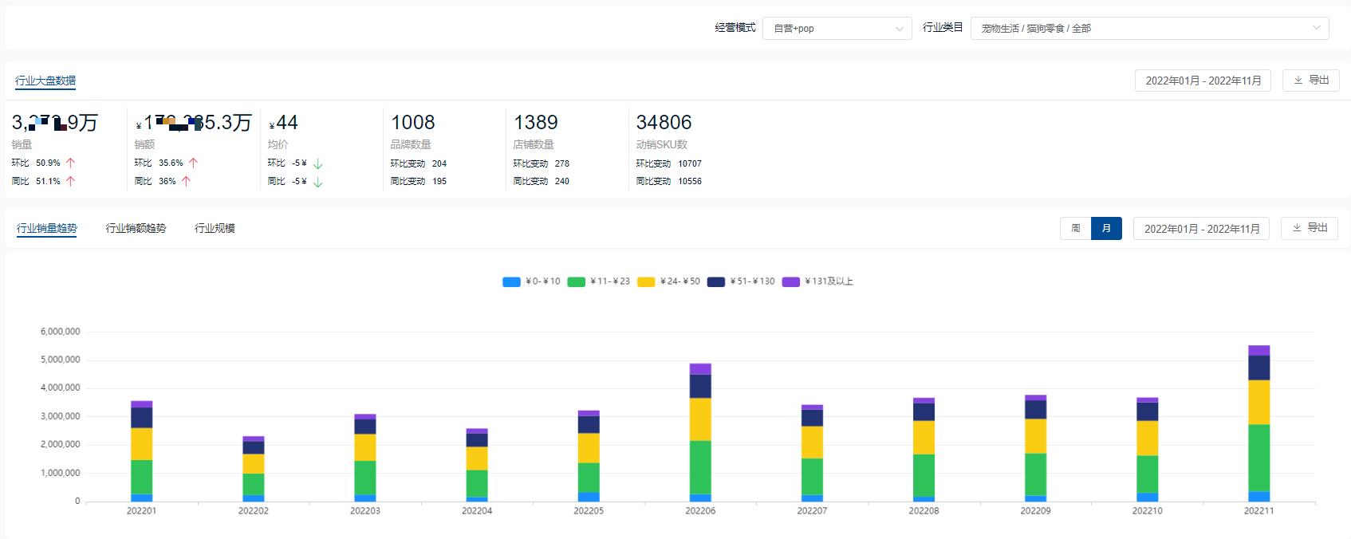The width and height of the screenshot is (1351, 539).
Task: Click red up arrow beside 销量 同比 51.1%
Action: 70,181
